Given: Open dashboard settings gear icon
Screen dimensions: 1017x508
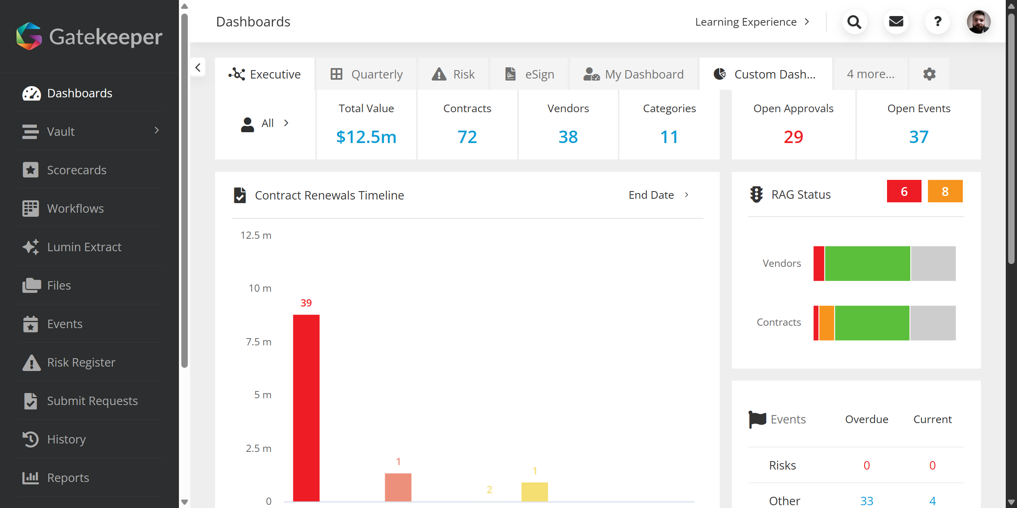Looking at the screenshot, I should tap(929, 74).
